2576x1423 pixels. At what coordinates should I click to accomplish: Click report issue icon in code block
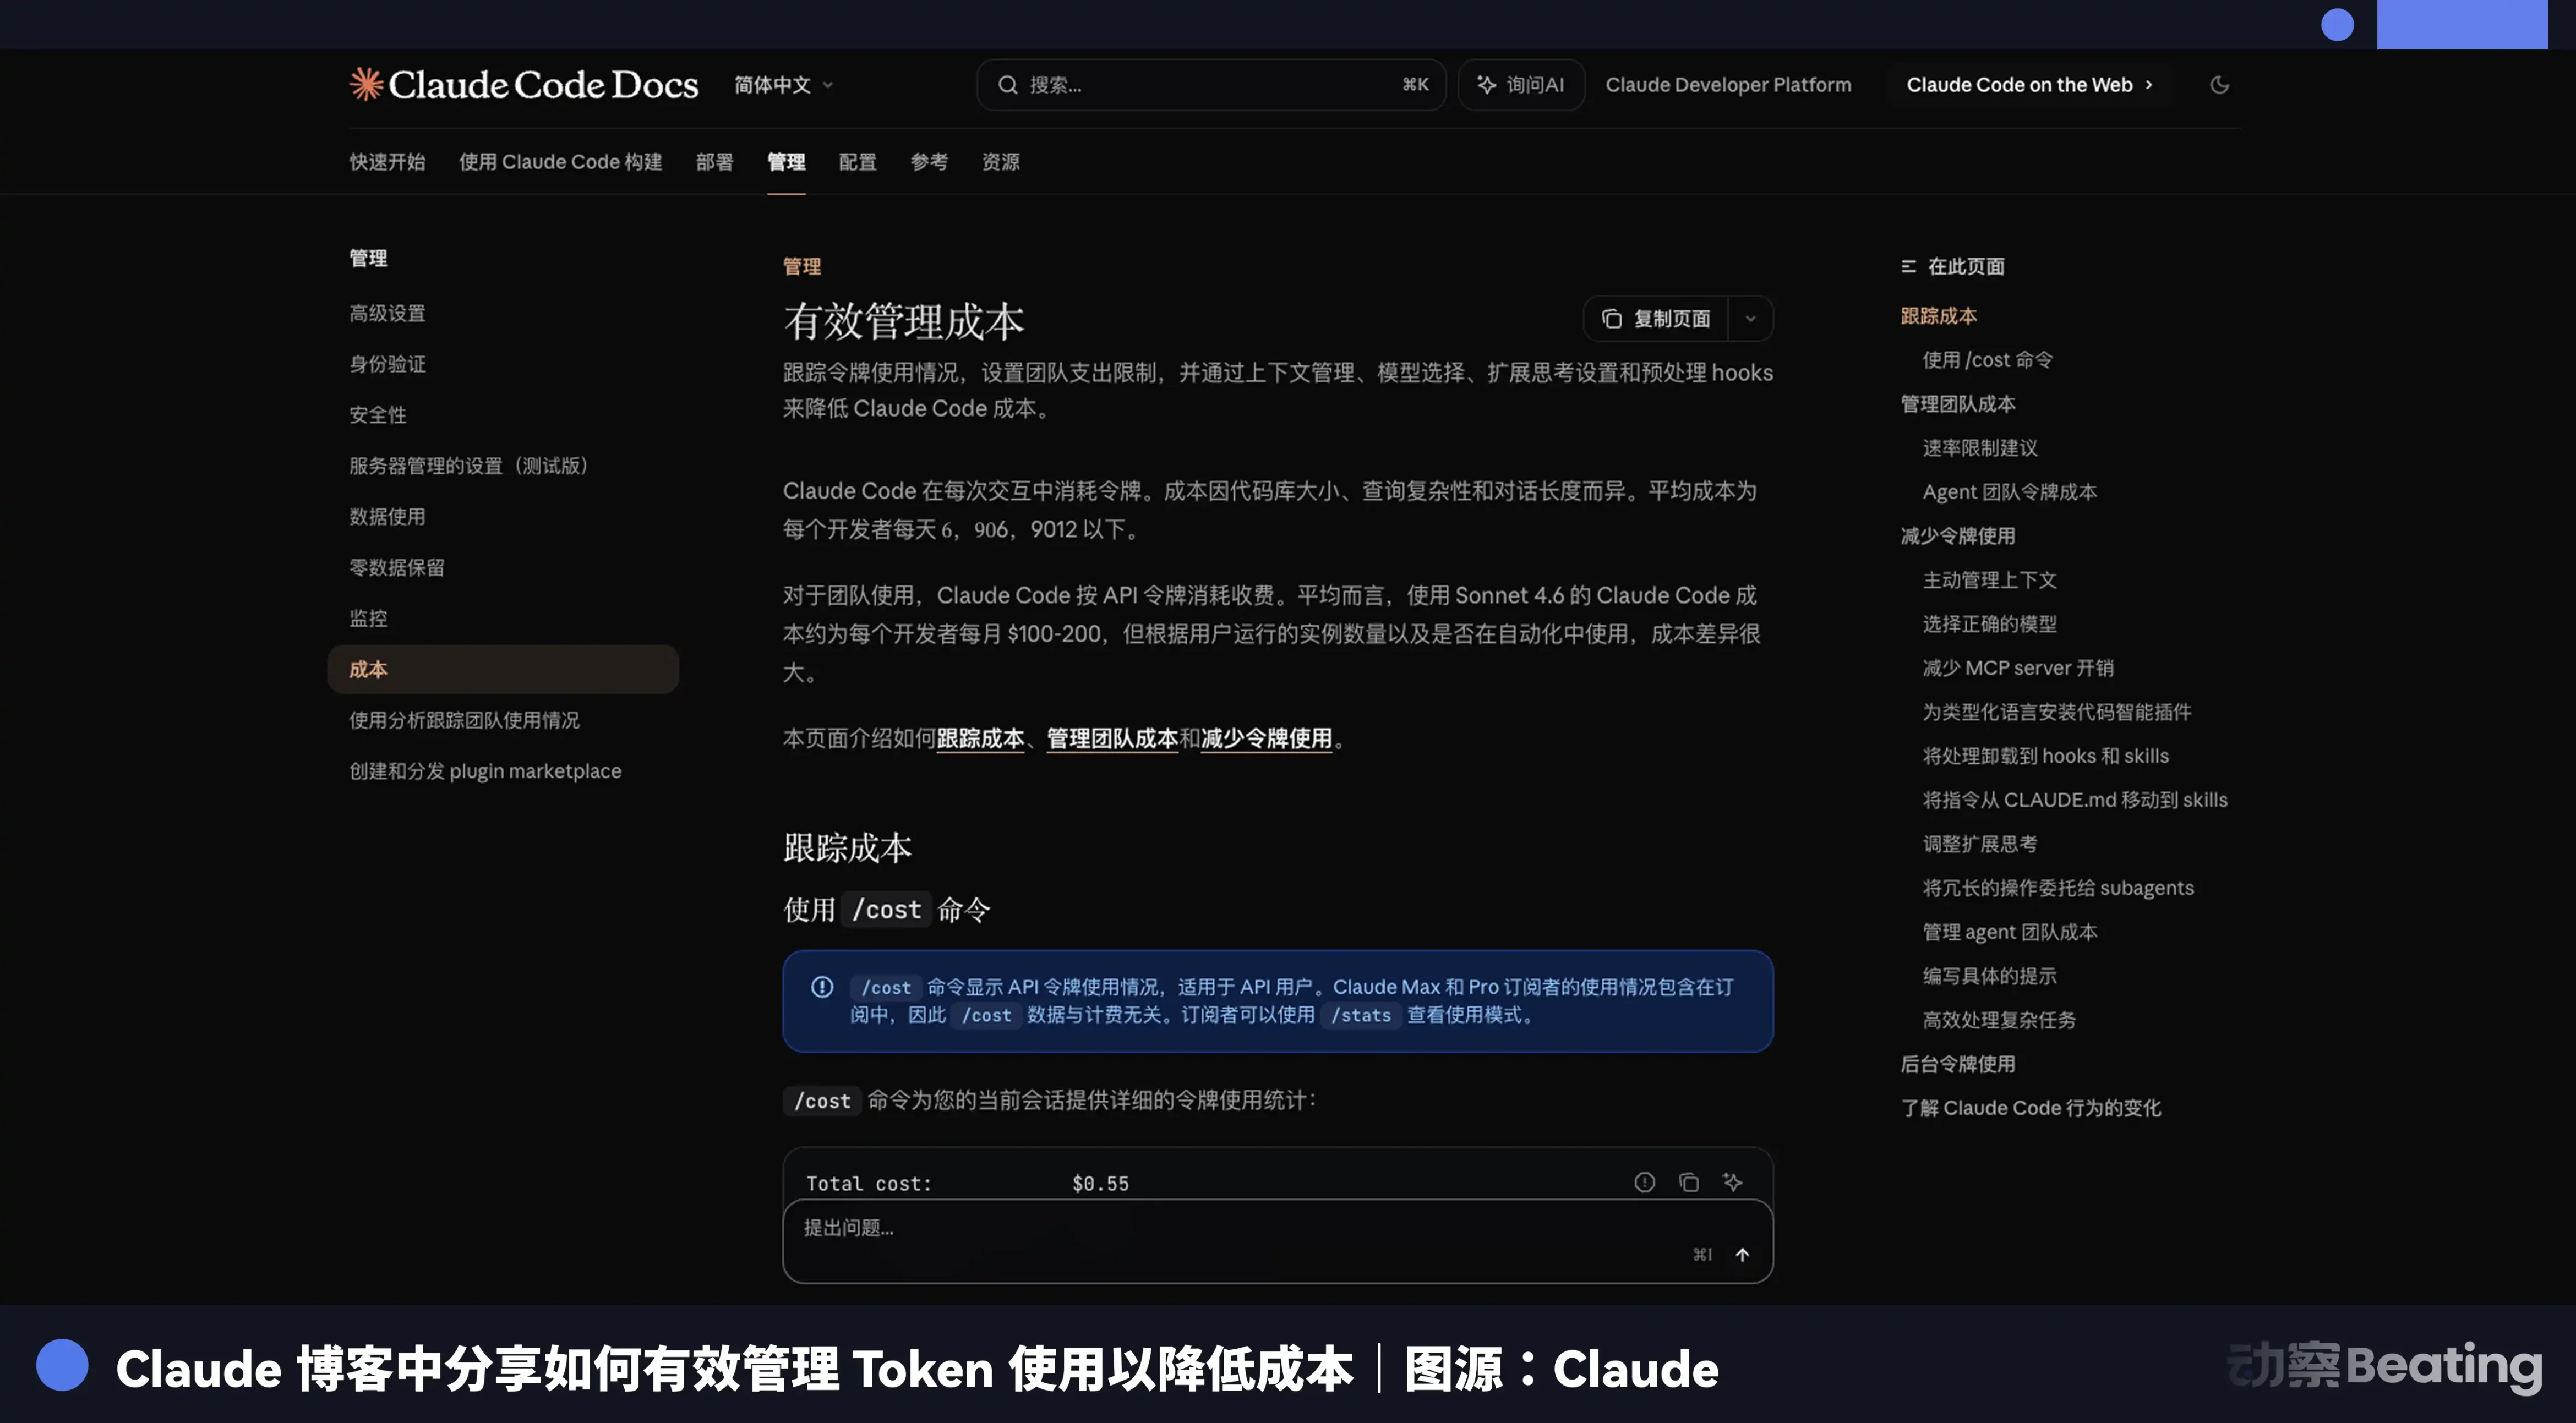click(x=1644, y=1183)
